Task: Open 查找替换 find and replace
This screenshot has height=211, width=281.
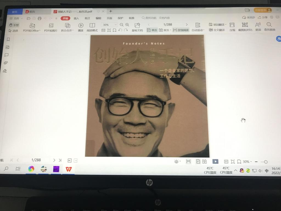Action: click(x=269, y=25)
